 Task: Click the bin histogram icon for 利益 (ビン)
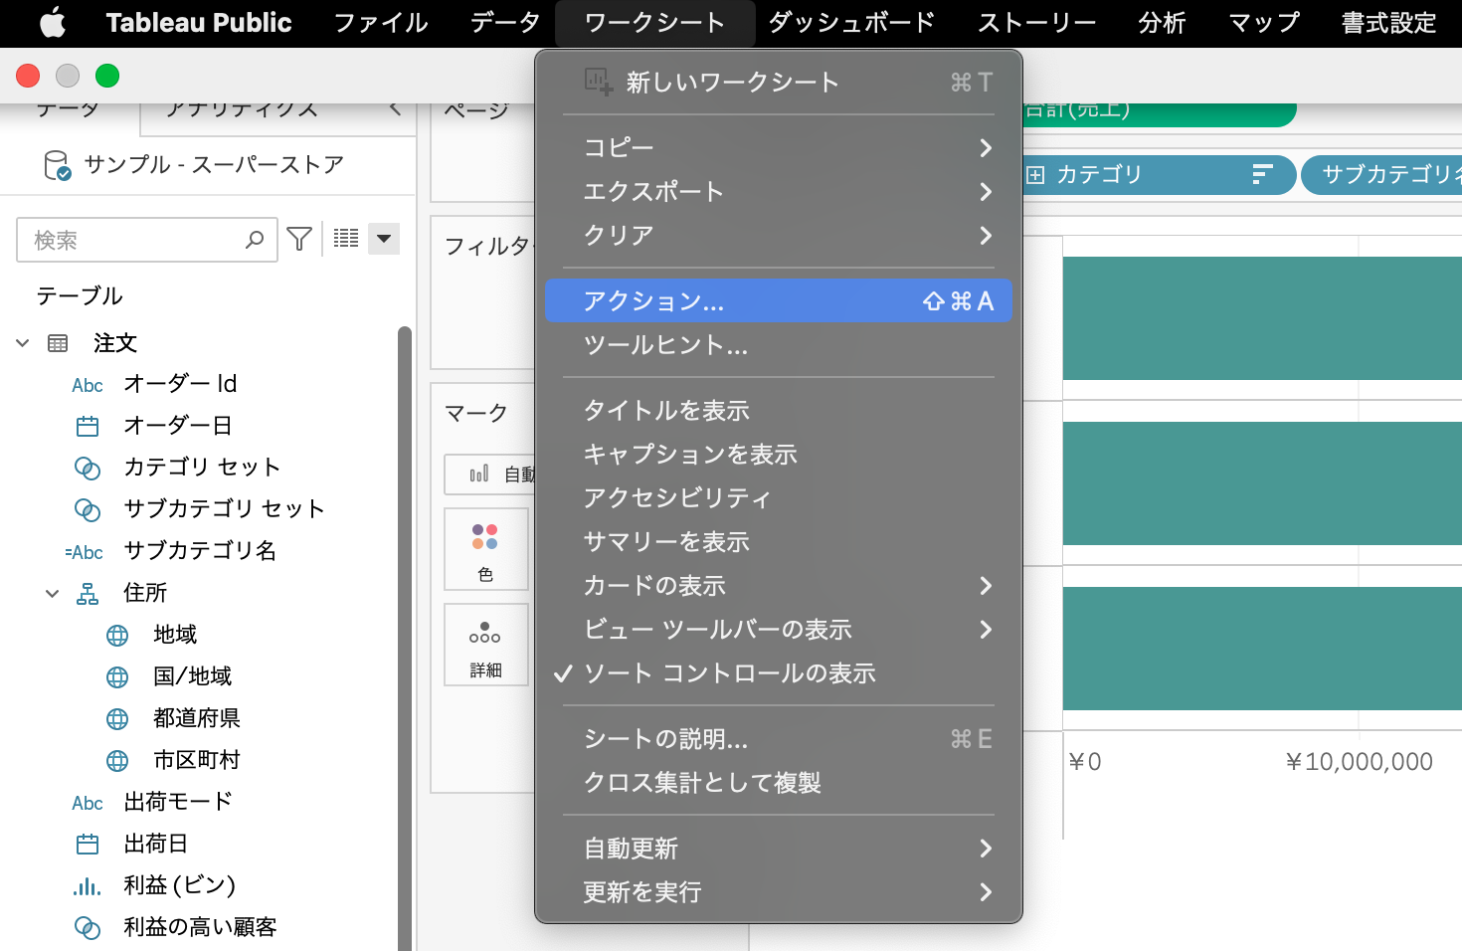[x=88, y=886]
